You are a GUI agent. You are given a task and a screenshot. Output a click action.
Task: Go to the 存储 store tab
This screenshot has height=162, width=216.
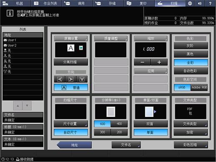[x=108, y=3]
